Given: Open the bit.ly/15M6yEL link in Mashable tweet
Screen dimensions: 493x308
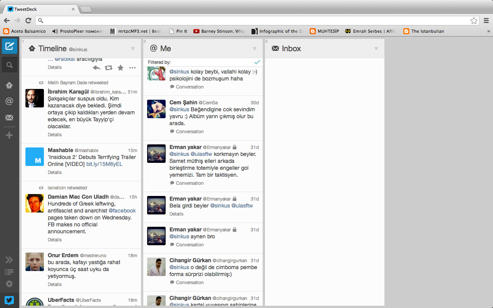Looking at the screenshot, I should coord(104,164).
